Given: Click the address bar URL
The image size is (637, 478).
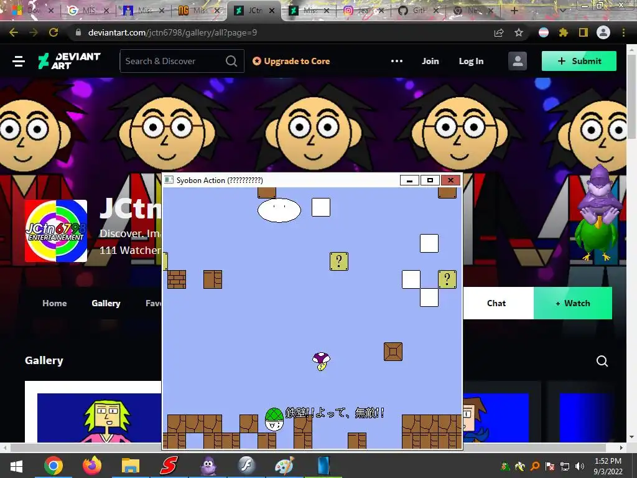Looking at the screenshot, I should pos(172,32).
